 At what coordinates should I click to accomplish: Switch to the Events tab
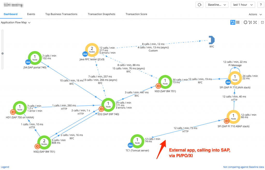[31, 14]
